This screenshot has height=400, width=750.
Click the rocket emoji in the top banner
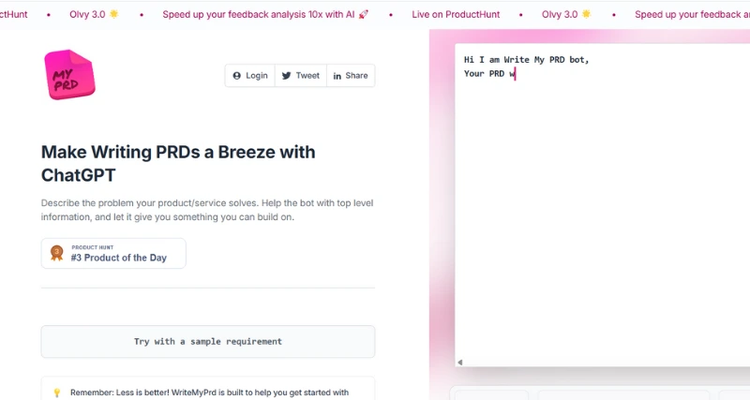pyautogui.click(x=364, y=15)
